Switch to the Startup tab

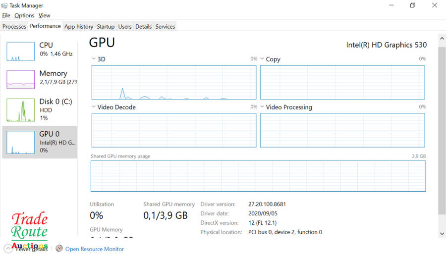tap(106, 27)
